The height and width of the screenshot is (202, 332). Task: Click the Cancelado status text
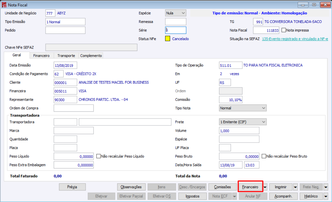[x=180, y=39]
